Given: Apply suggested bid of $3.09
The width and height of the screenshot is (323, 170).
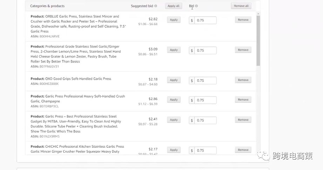Looking at the screenshot, I should tap(174, 50).
